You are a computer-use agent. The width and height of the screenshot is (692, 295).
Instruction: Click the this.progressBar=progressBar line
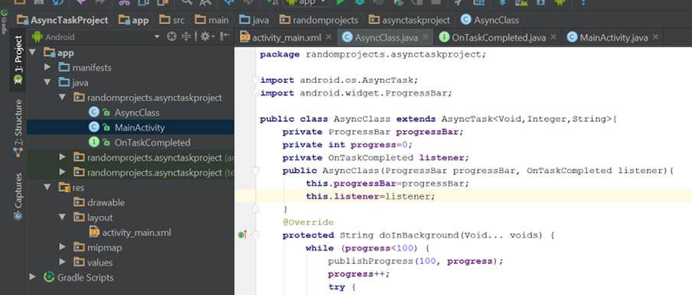coord(387,183)
